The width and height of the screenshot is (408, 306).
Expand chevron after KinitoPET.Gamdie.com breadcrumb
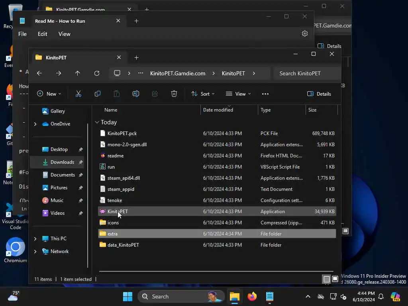tap(214, 73)
